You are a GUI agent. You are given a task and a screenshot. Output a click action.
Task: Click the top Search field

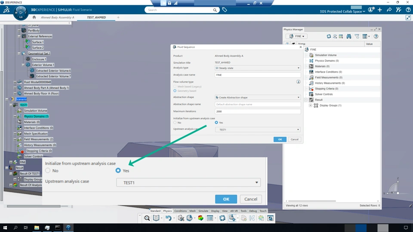(182, 10)
